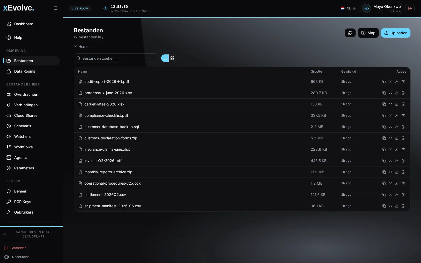
Task: Sort by the Gewijzigd column header
Action: 349,72
